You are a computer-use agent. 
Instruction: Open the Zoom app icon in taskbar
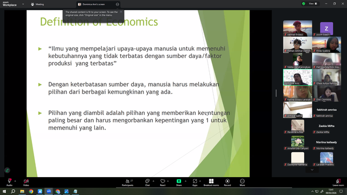[49, 191]
